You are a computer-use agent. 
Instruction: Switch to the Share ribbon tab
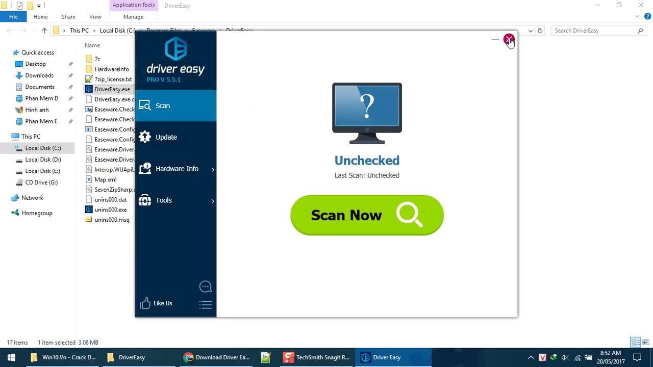click(x=68, y=17)
